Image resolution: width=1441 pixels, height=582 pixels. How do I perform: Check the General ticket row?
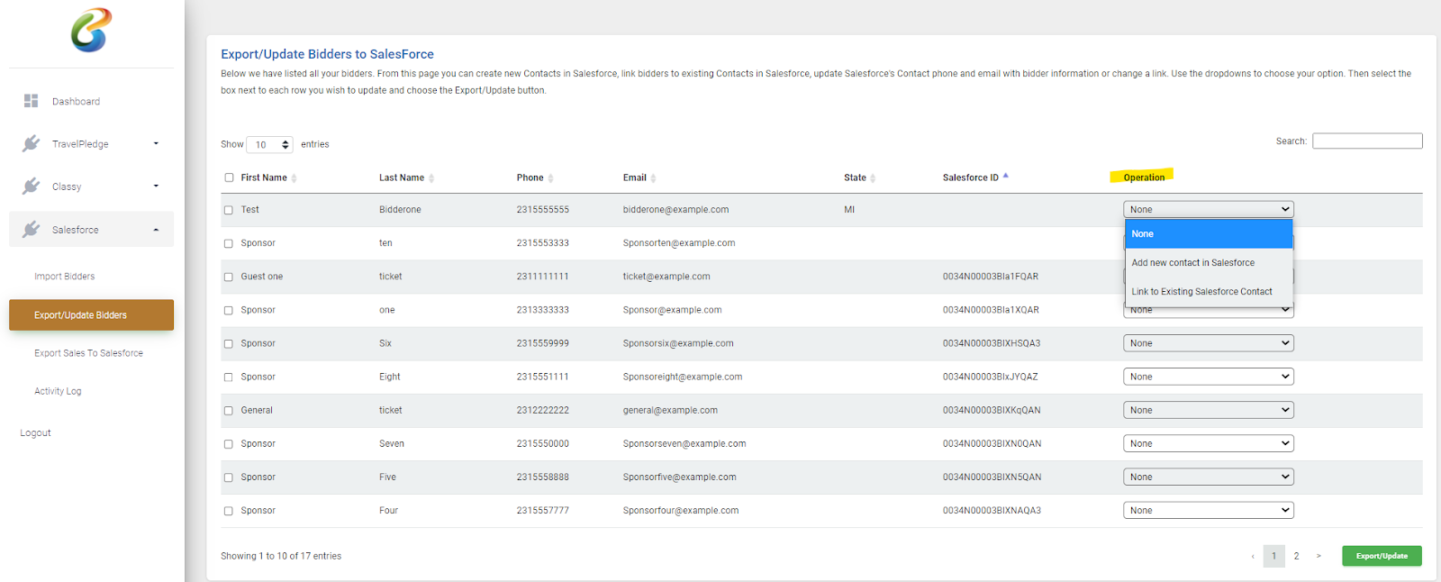(229, 411)
